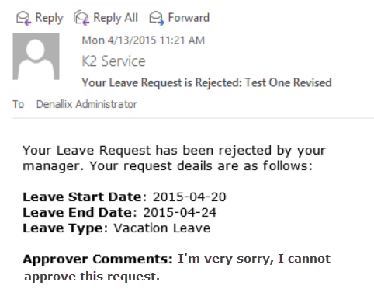Viewport: 374px width, 303px height.
Task: Click the Vacation Leave type text
Action: tap(162, 228)
